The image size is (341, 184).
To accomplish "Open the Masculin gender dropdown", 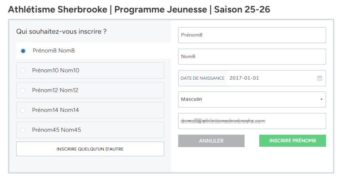I will click(252, 99).
